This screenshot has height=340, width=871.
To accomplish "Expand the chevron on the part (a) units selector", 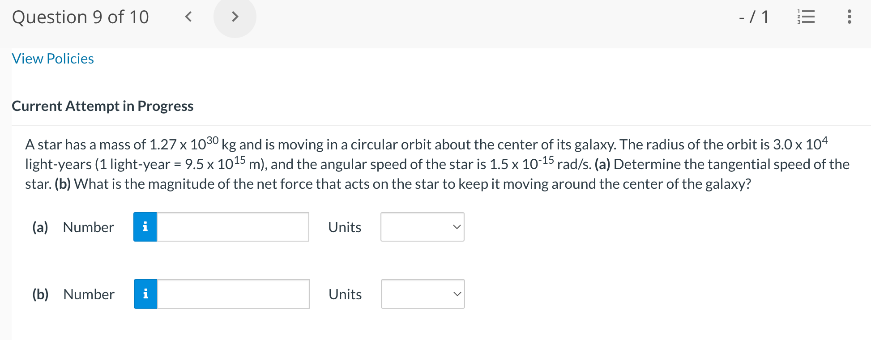I will pyautogui.click(x=456, y=227).
